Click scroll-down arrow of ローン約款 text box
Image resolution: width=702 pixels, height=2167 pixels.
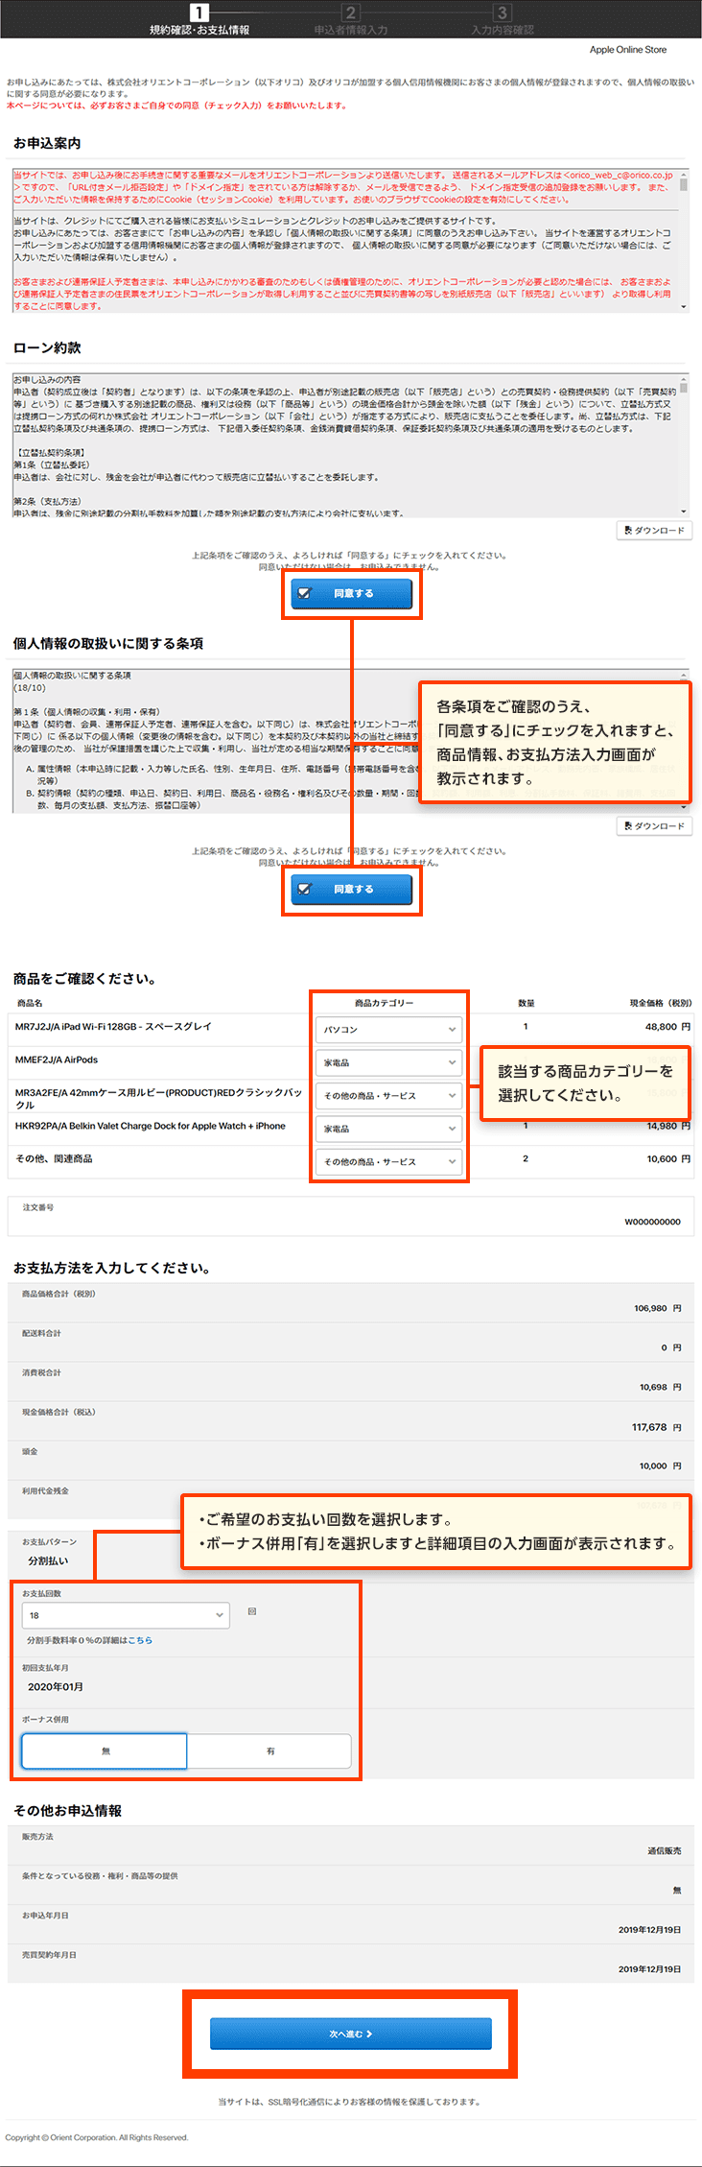coord(684,512)
